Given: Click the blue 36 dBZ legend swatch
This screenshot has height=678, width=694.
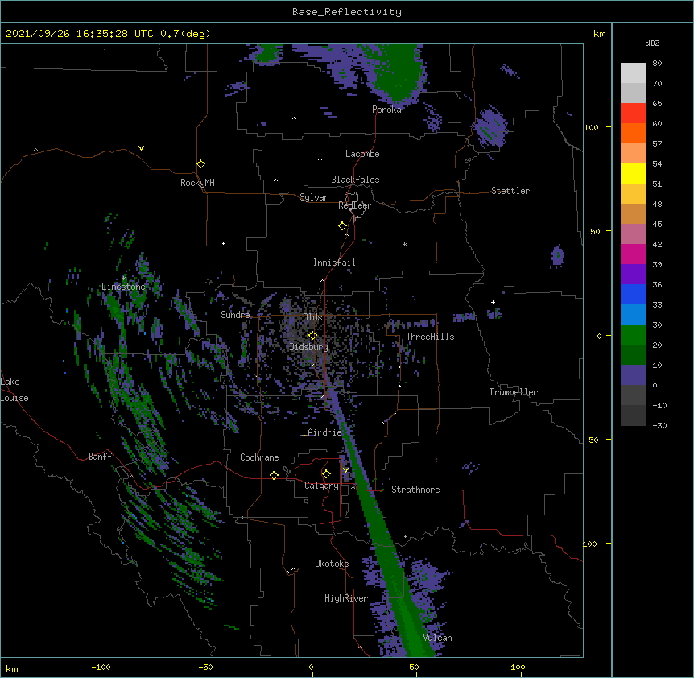Looking at the screenshot, I should [x=633, y=294].
